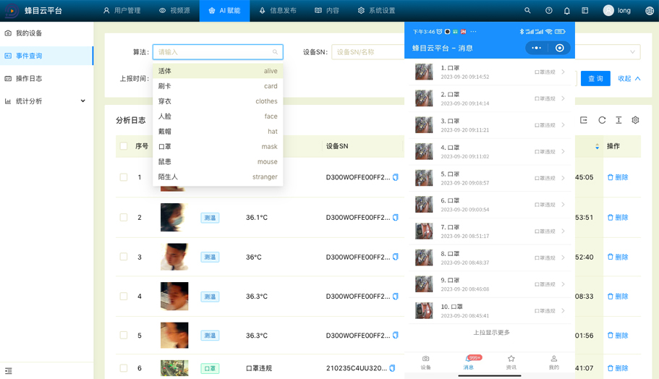
Task: Select 陌生人 stranger algorithm option
Action: pyautogui.click(x=218, y=177)
